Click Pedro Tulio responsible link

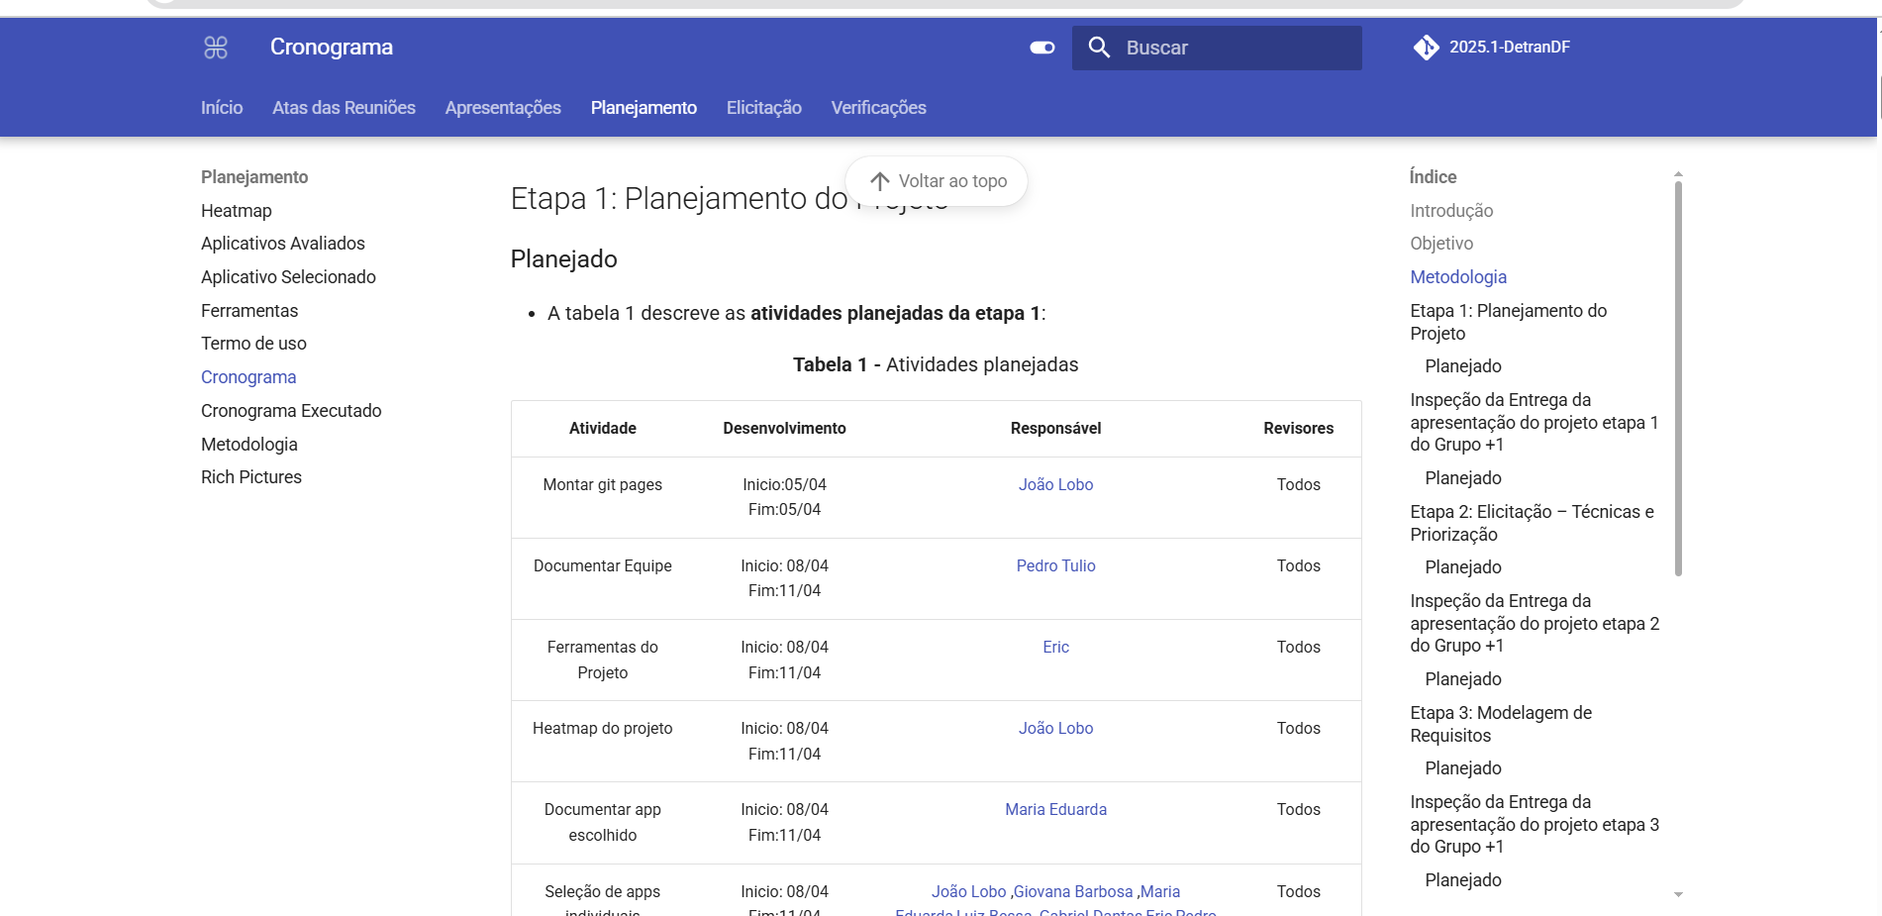(x=1055, y=566)
